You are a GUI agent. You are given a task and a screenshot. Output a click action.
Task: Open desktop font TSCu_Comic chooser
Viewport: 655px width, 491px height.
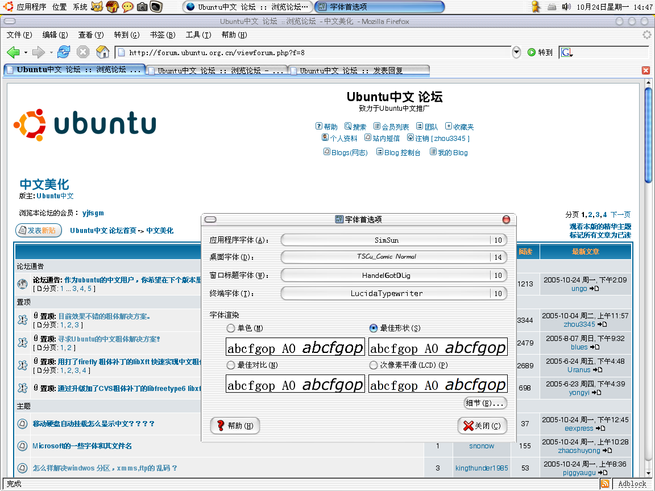394,257
